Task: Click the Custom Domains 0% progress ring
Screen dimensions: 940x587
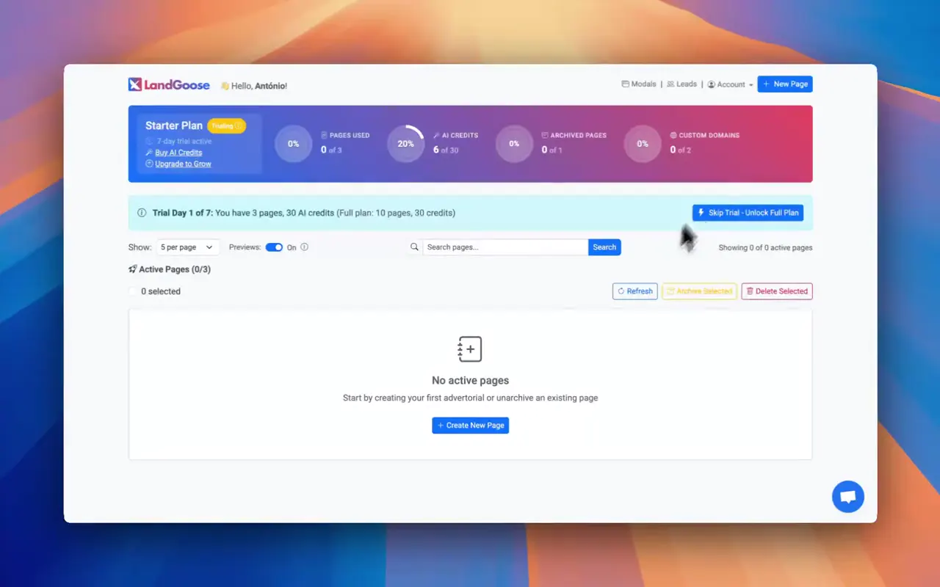Action: (643, 144)
